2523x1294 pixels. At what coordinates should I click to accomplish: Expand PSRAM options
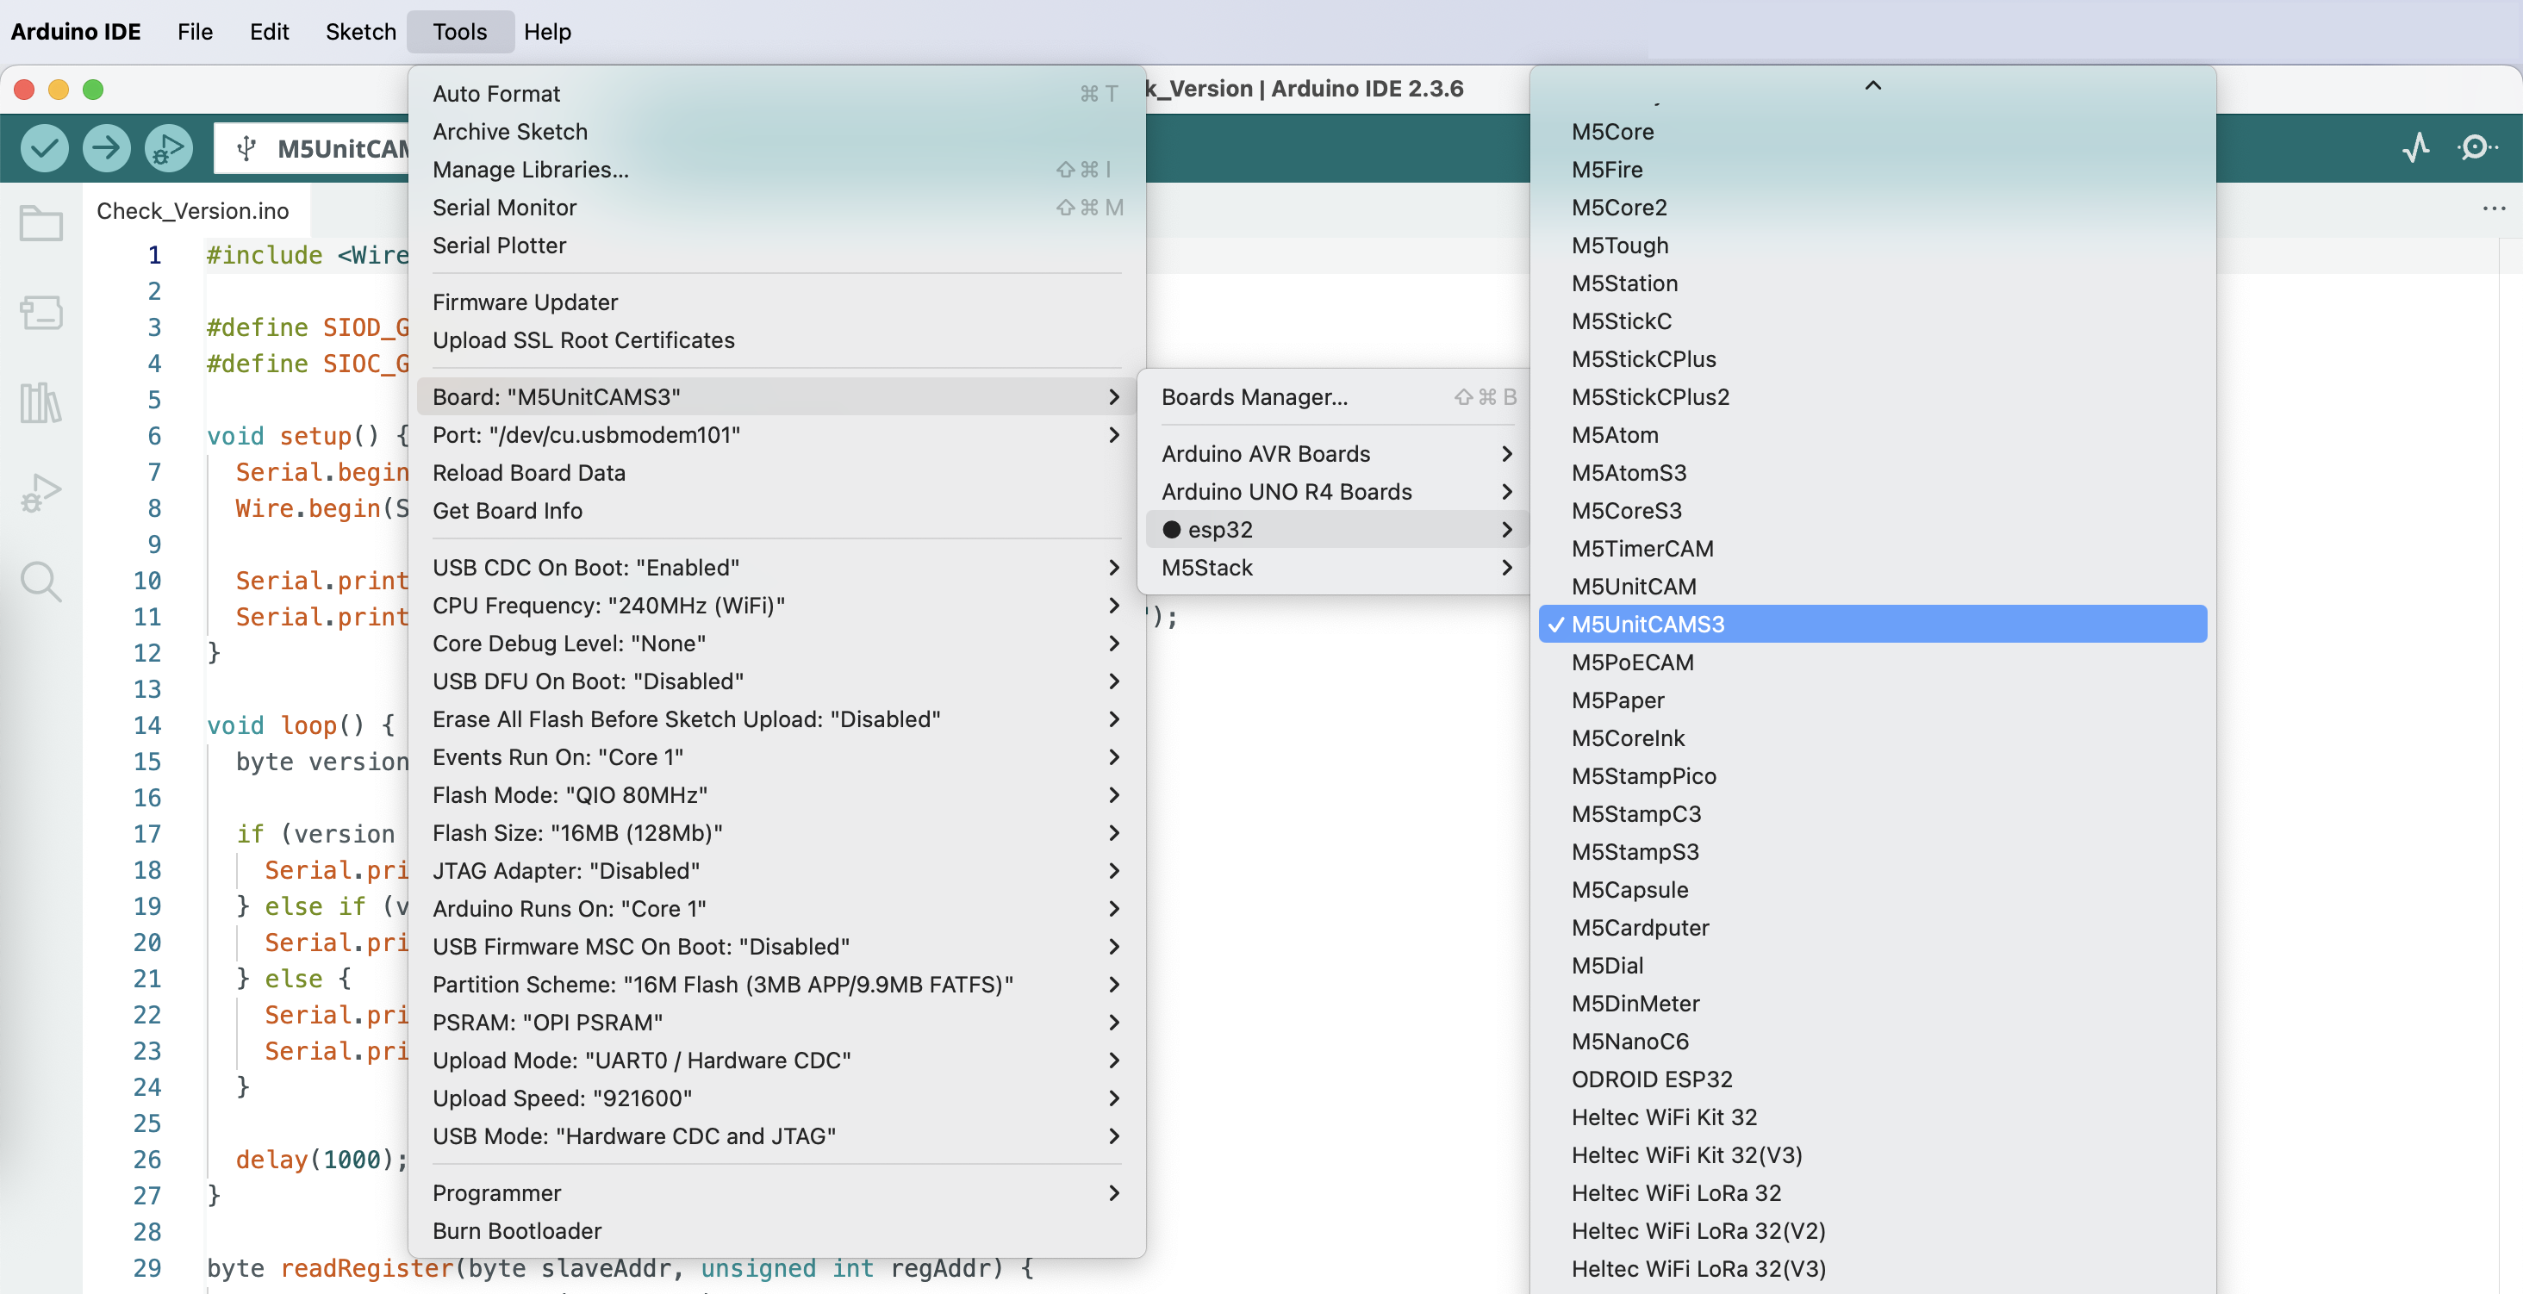click(x=776, y=1023)
